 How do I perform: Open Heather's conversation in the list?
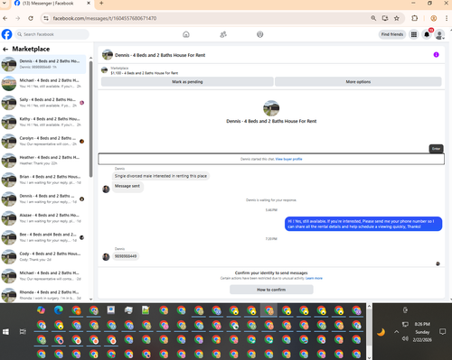click(x=43, y=161)
